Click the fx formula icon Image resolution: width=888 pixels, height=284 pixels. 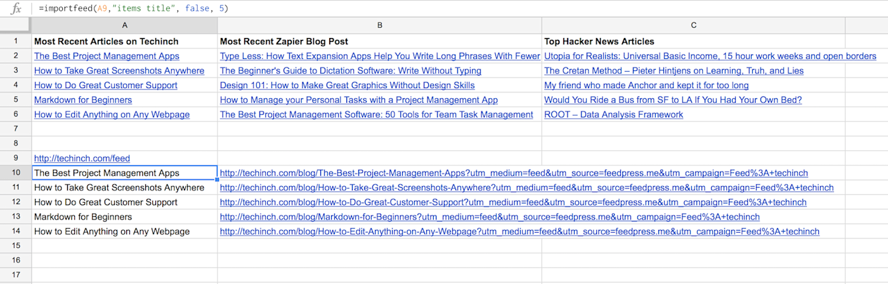[x=16, y=9]
